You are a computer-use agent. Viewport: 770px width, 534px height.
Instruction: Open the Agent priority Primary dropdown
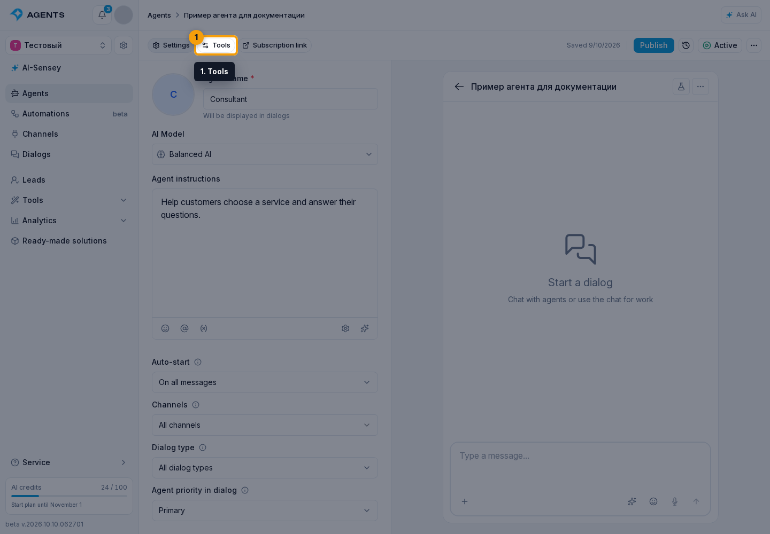pos(265,511)
